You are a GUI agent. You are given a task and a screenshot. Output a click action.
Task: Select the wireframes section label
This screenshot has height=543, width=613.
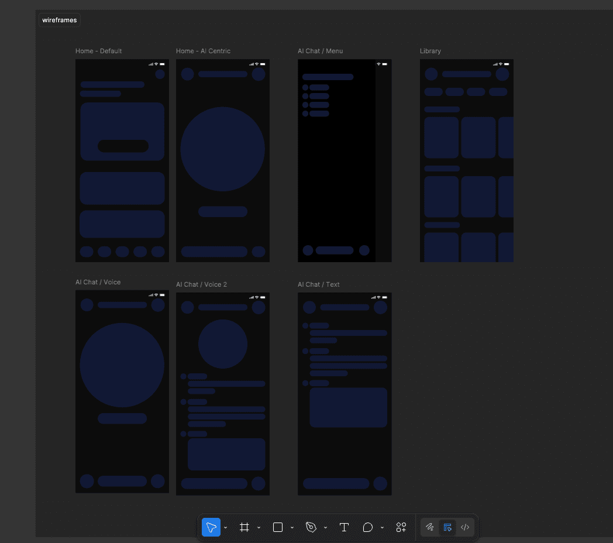60,20
